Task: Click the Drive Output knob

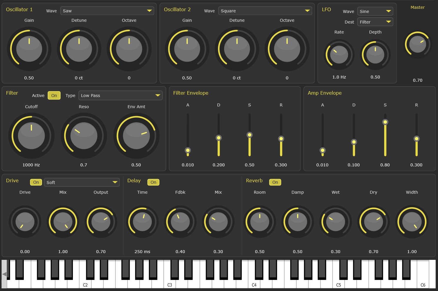Action: (x=101, y=222)
